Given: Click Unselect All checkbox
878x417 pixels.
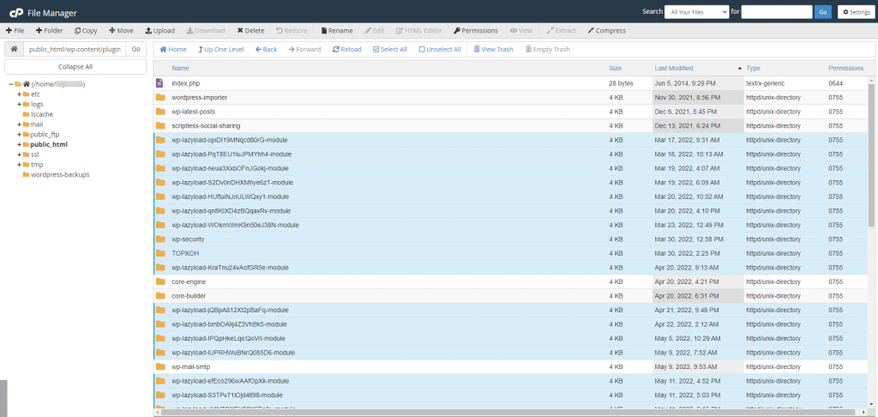Looking at the screenshot, I should 440,49.
